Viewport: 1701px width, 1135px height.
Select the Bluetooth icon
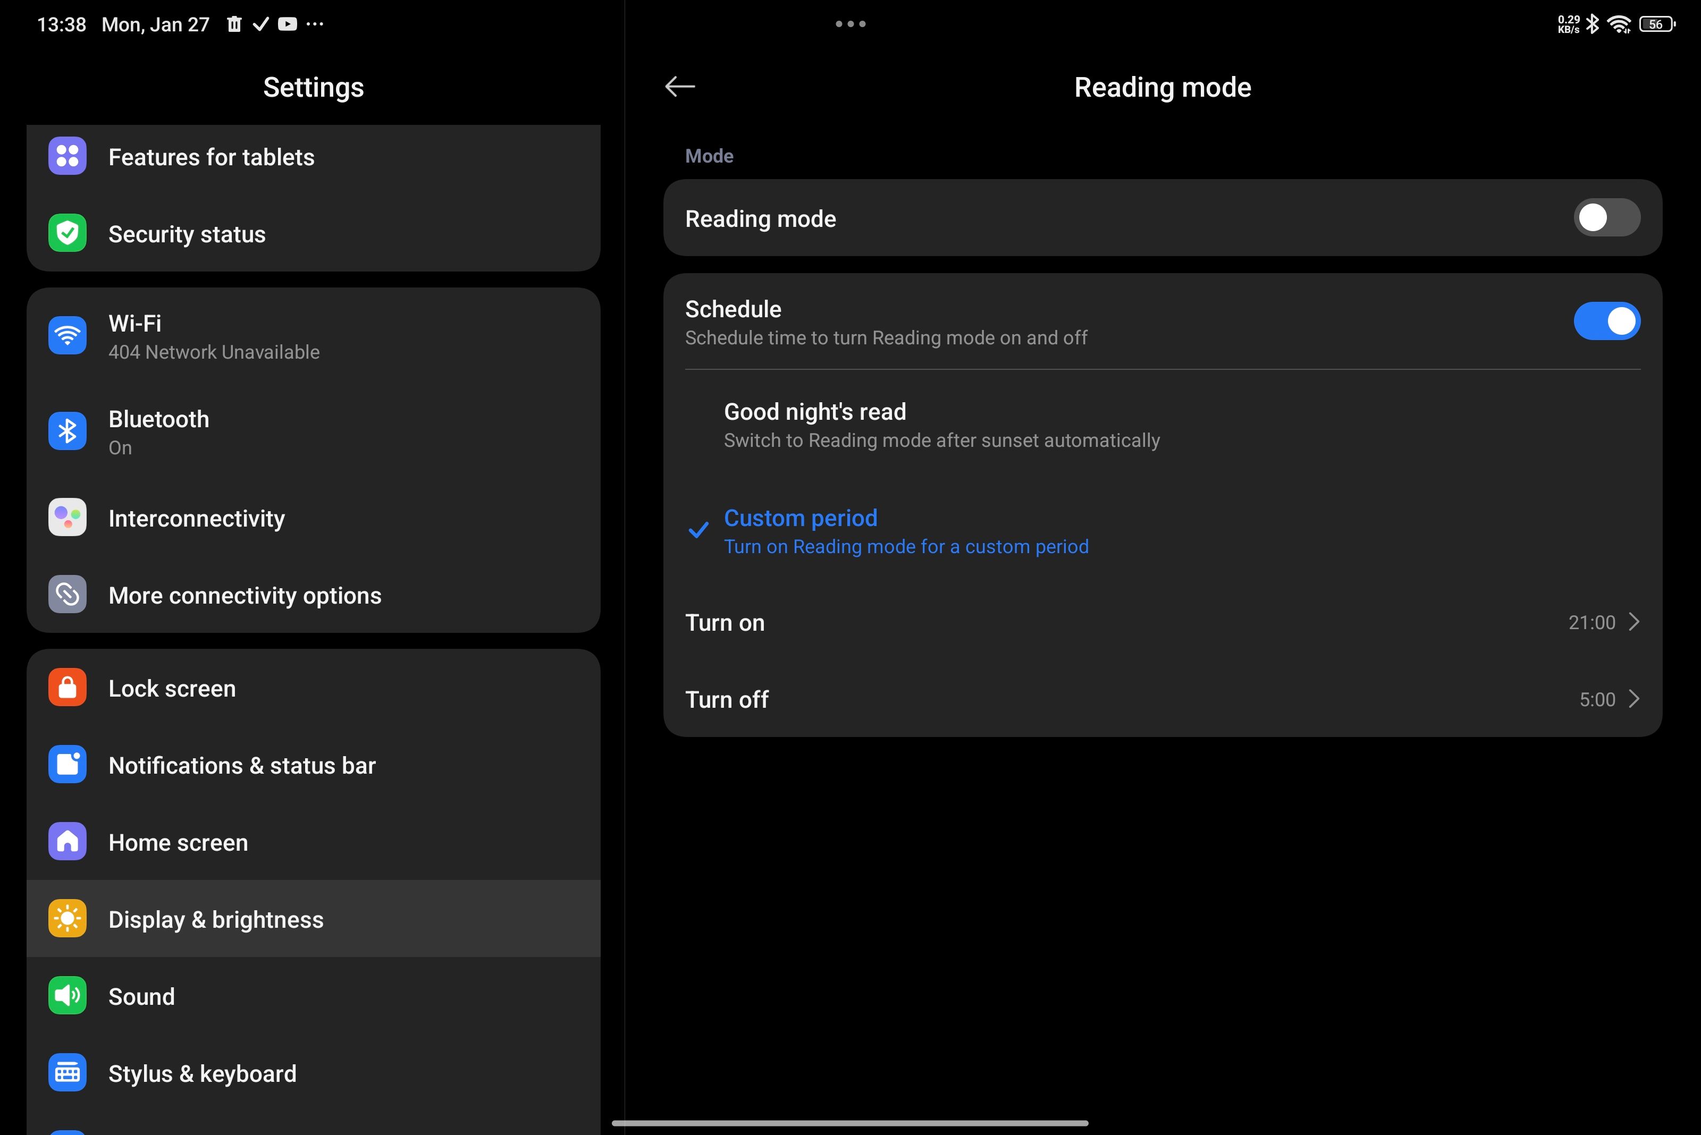tap(66, 430)
